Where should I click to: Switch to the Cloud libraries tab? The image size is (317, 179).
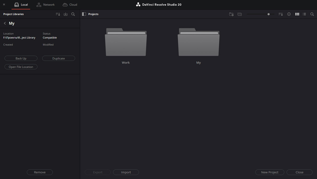coord(70,5)
